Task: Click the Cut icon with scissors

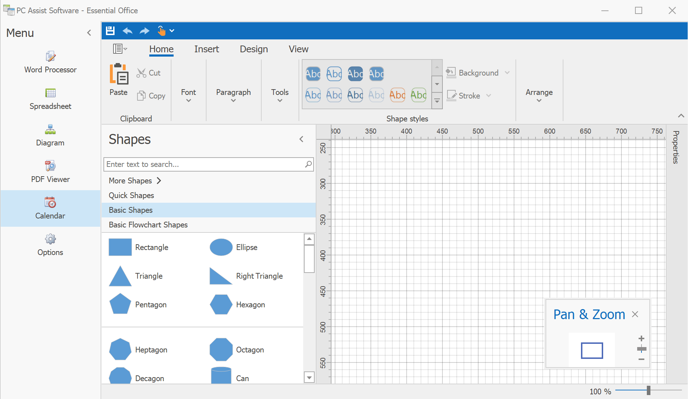Action: (x=142, y=72)
